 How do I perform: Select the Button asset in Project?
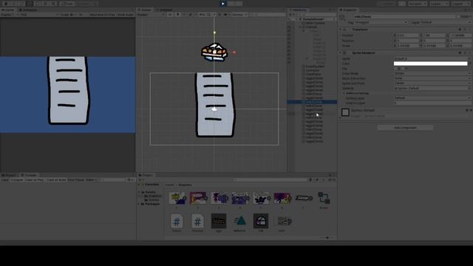(x=324, y=200)
